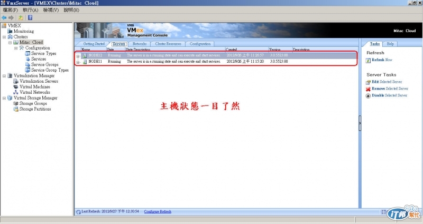
Task: Open the 說明(H) menu
Action: pyautogui.click(x=71, y=10)
